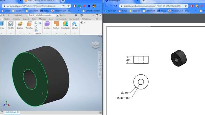Bookmark the PDF page with star icon
Image resolution: width=205 pixels, height=115 pixels.
click(186, 6)
